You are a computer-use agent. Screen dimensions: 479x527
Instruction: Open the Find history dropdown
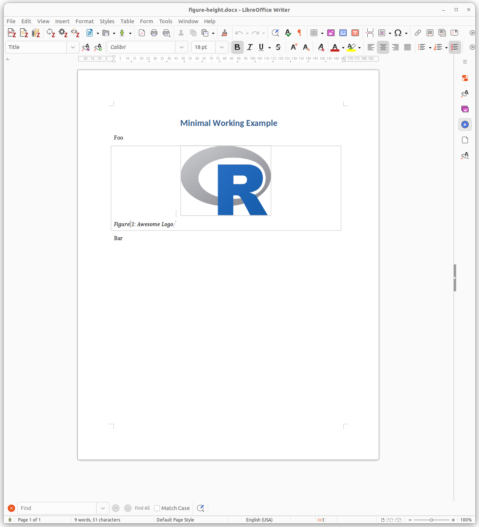click(x=103, y=508)
